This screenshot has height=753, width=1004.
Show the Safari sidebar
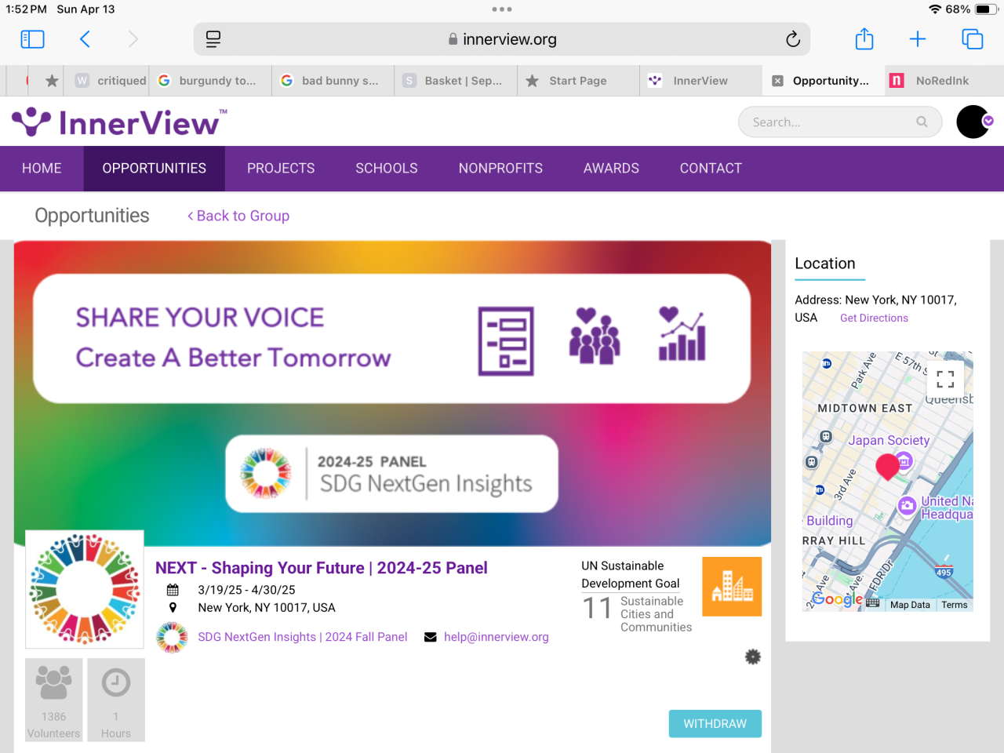tap(32, 39)
